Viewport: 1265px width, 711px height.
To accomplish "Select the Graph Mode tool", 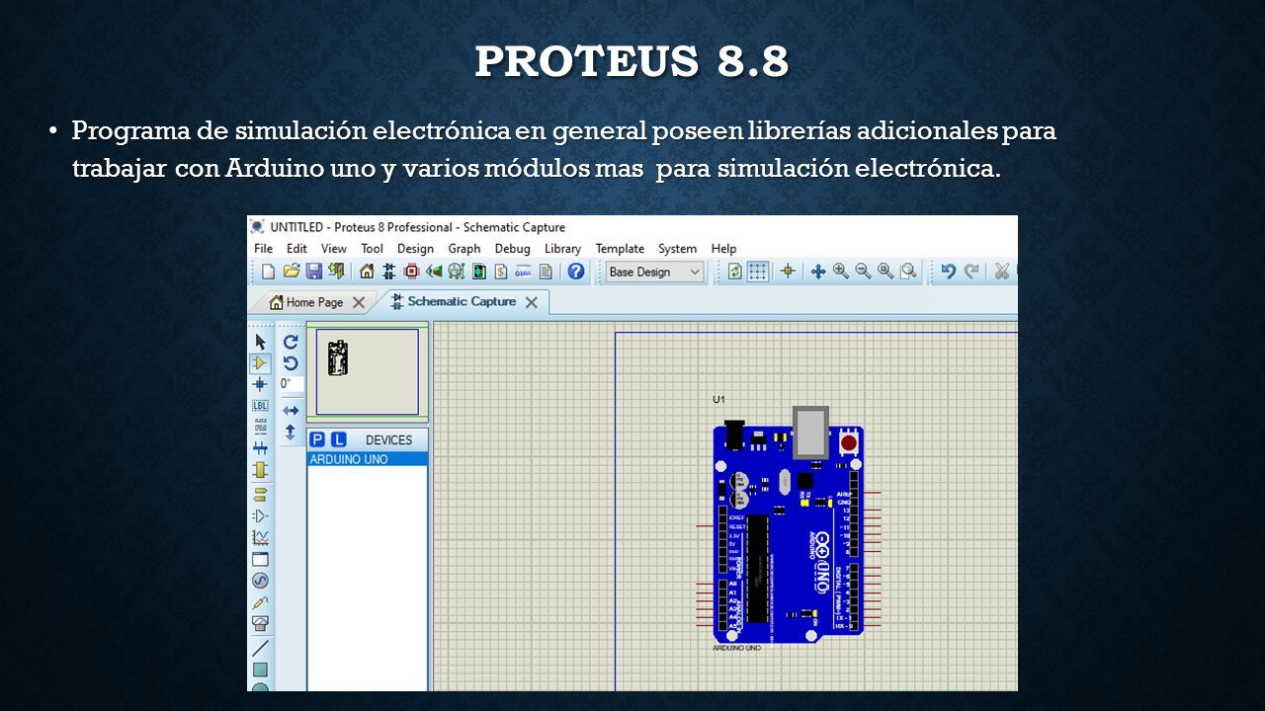I will point(260,537).
